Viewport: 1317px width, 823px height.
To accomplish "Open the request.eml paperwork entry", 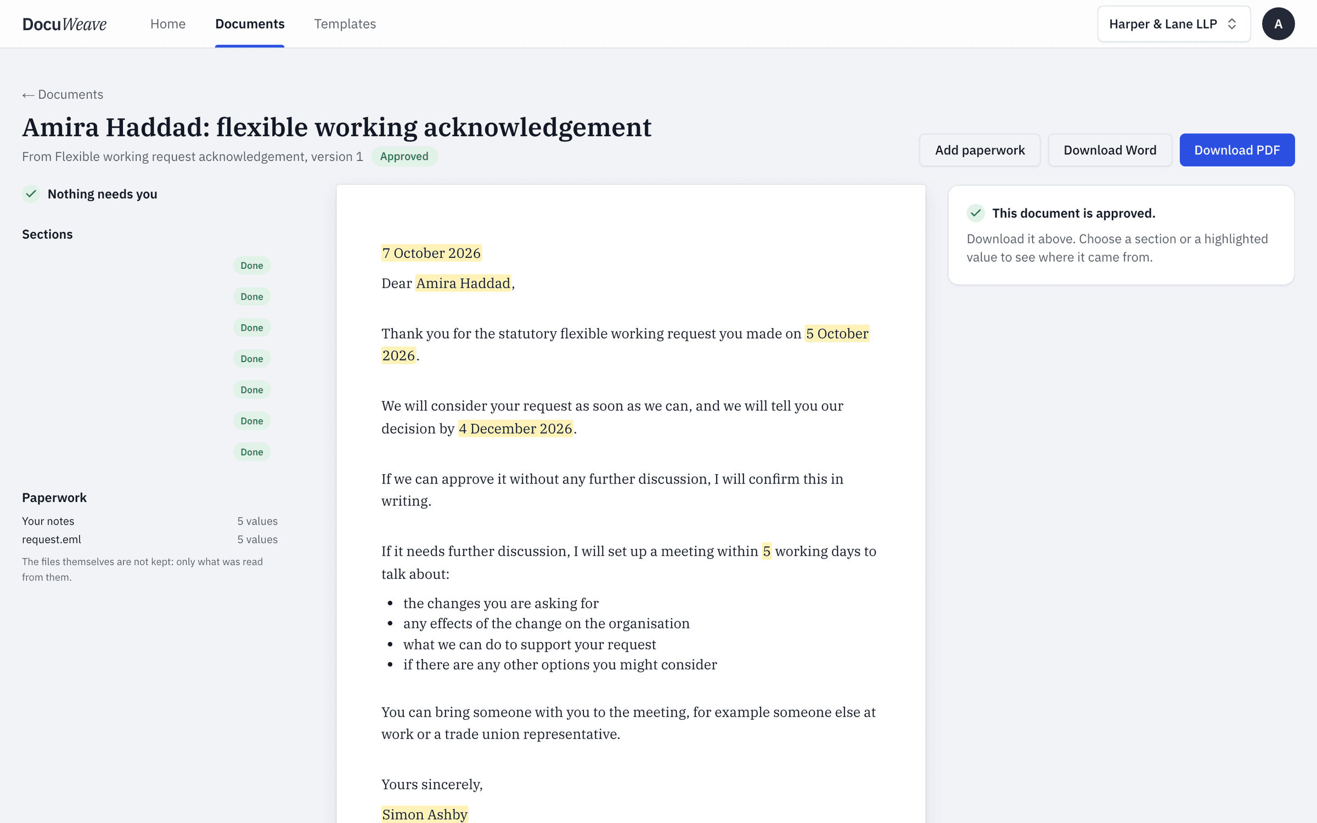I will tap(150, 539).
